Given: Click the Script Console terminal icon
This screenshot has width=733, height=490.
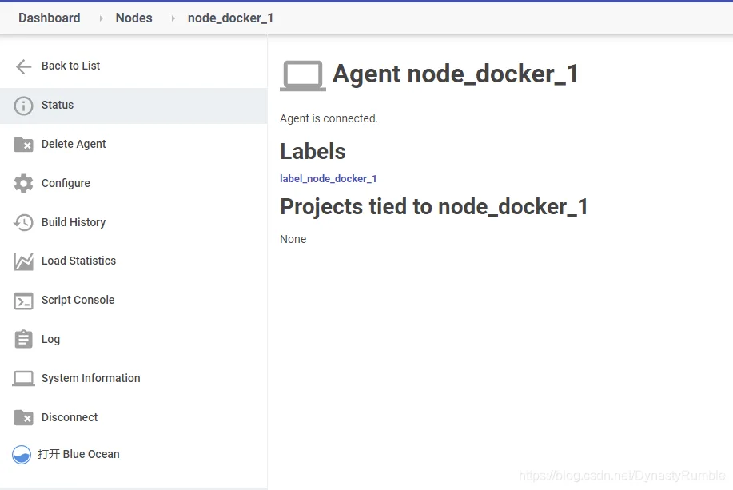Looking at the screenshot, I should coord(23,301).
